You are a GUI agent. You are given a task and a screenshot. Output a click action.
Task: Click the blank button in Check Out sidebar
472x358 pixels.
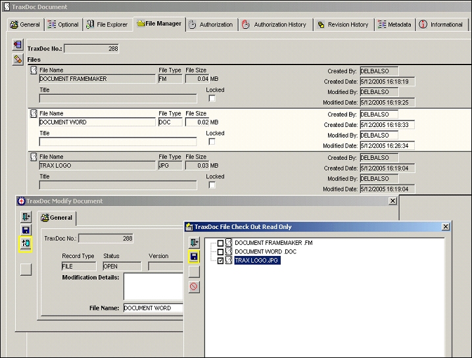coord(194,272)
